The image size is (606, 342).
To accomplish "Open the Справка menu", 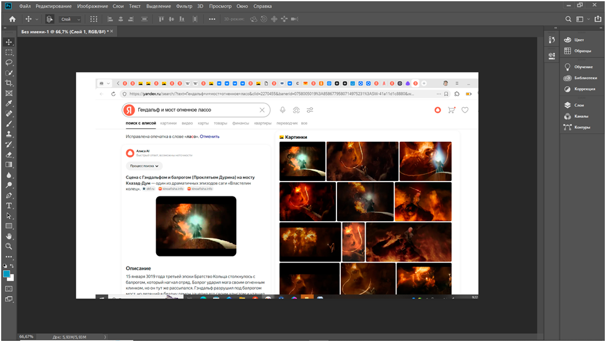I will click(x=263, y=6).
